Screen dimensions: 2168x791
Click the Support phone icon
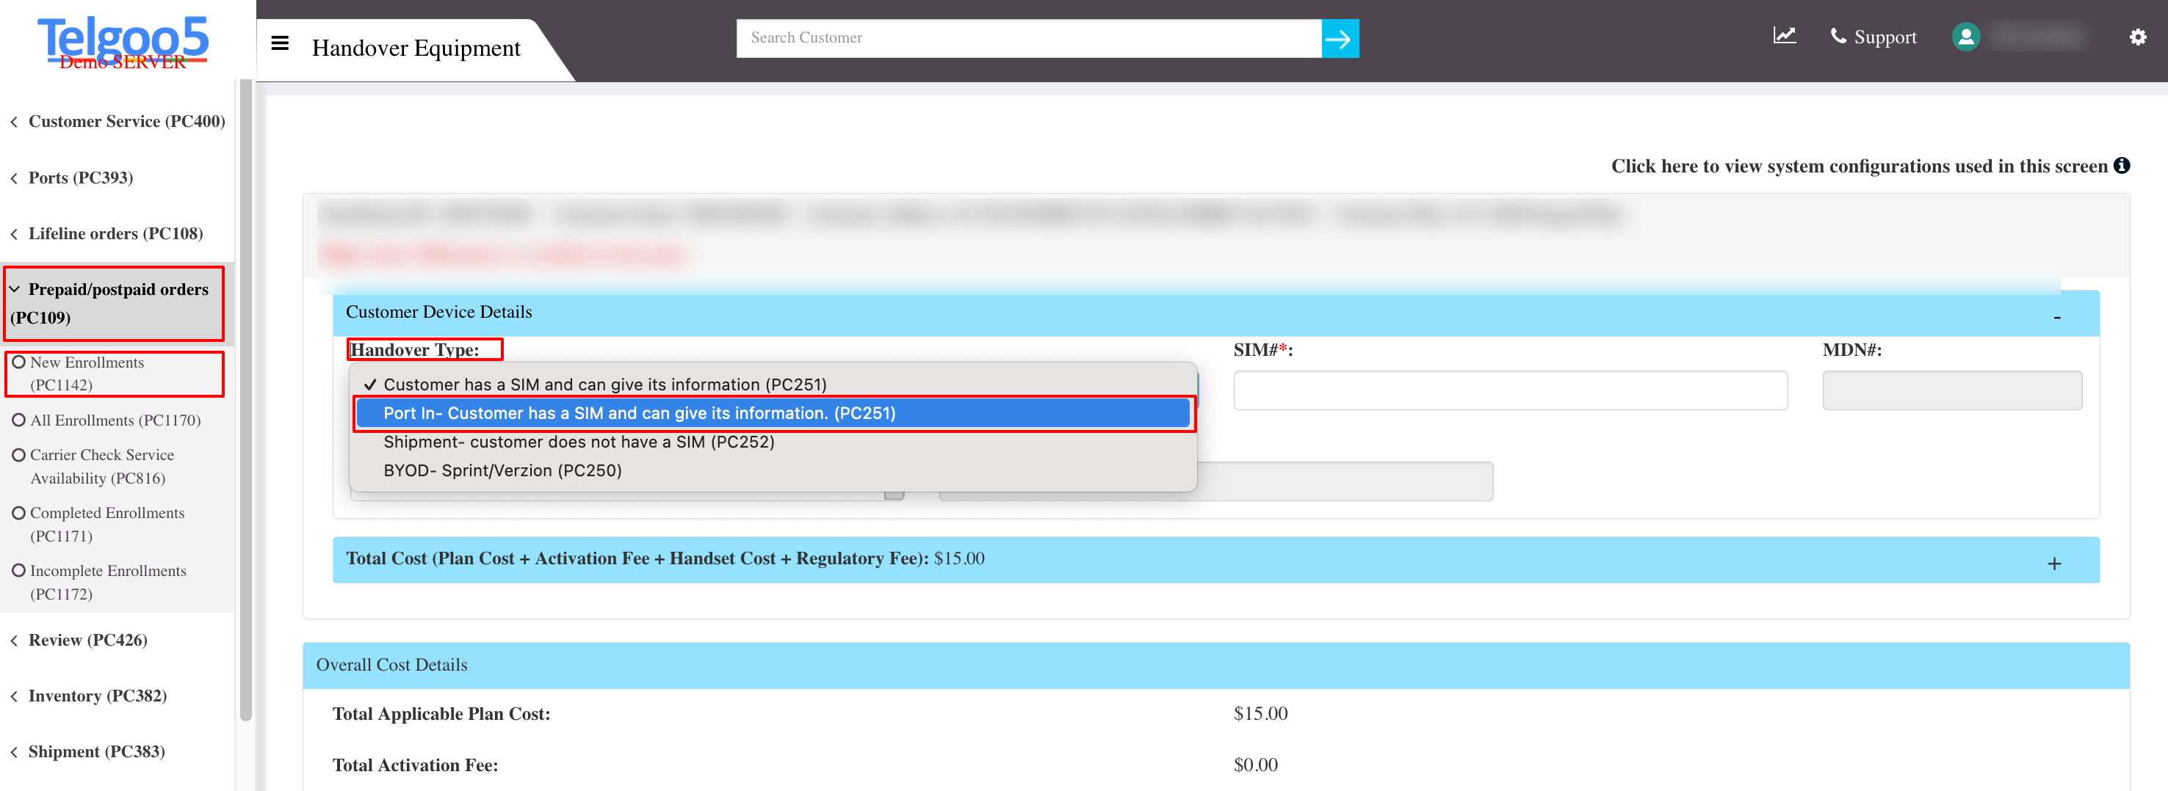(1840, 36)
